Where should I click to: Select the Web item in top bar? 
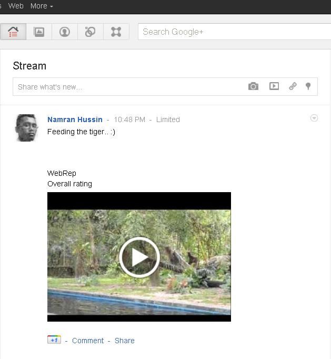pyautogui.click(x=16, y=6)
